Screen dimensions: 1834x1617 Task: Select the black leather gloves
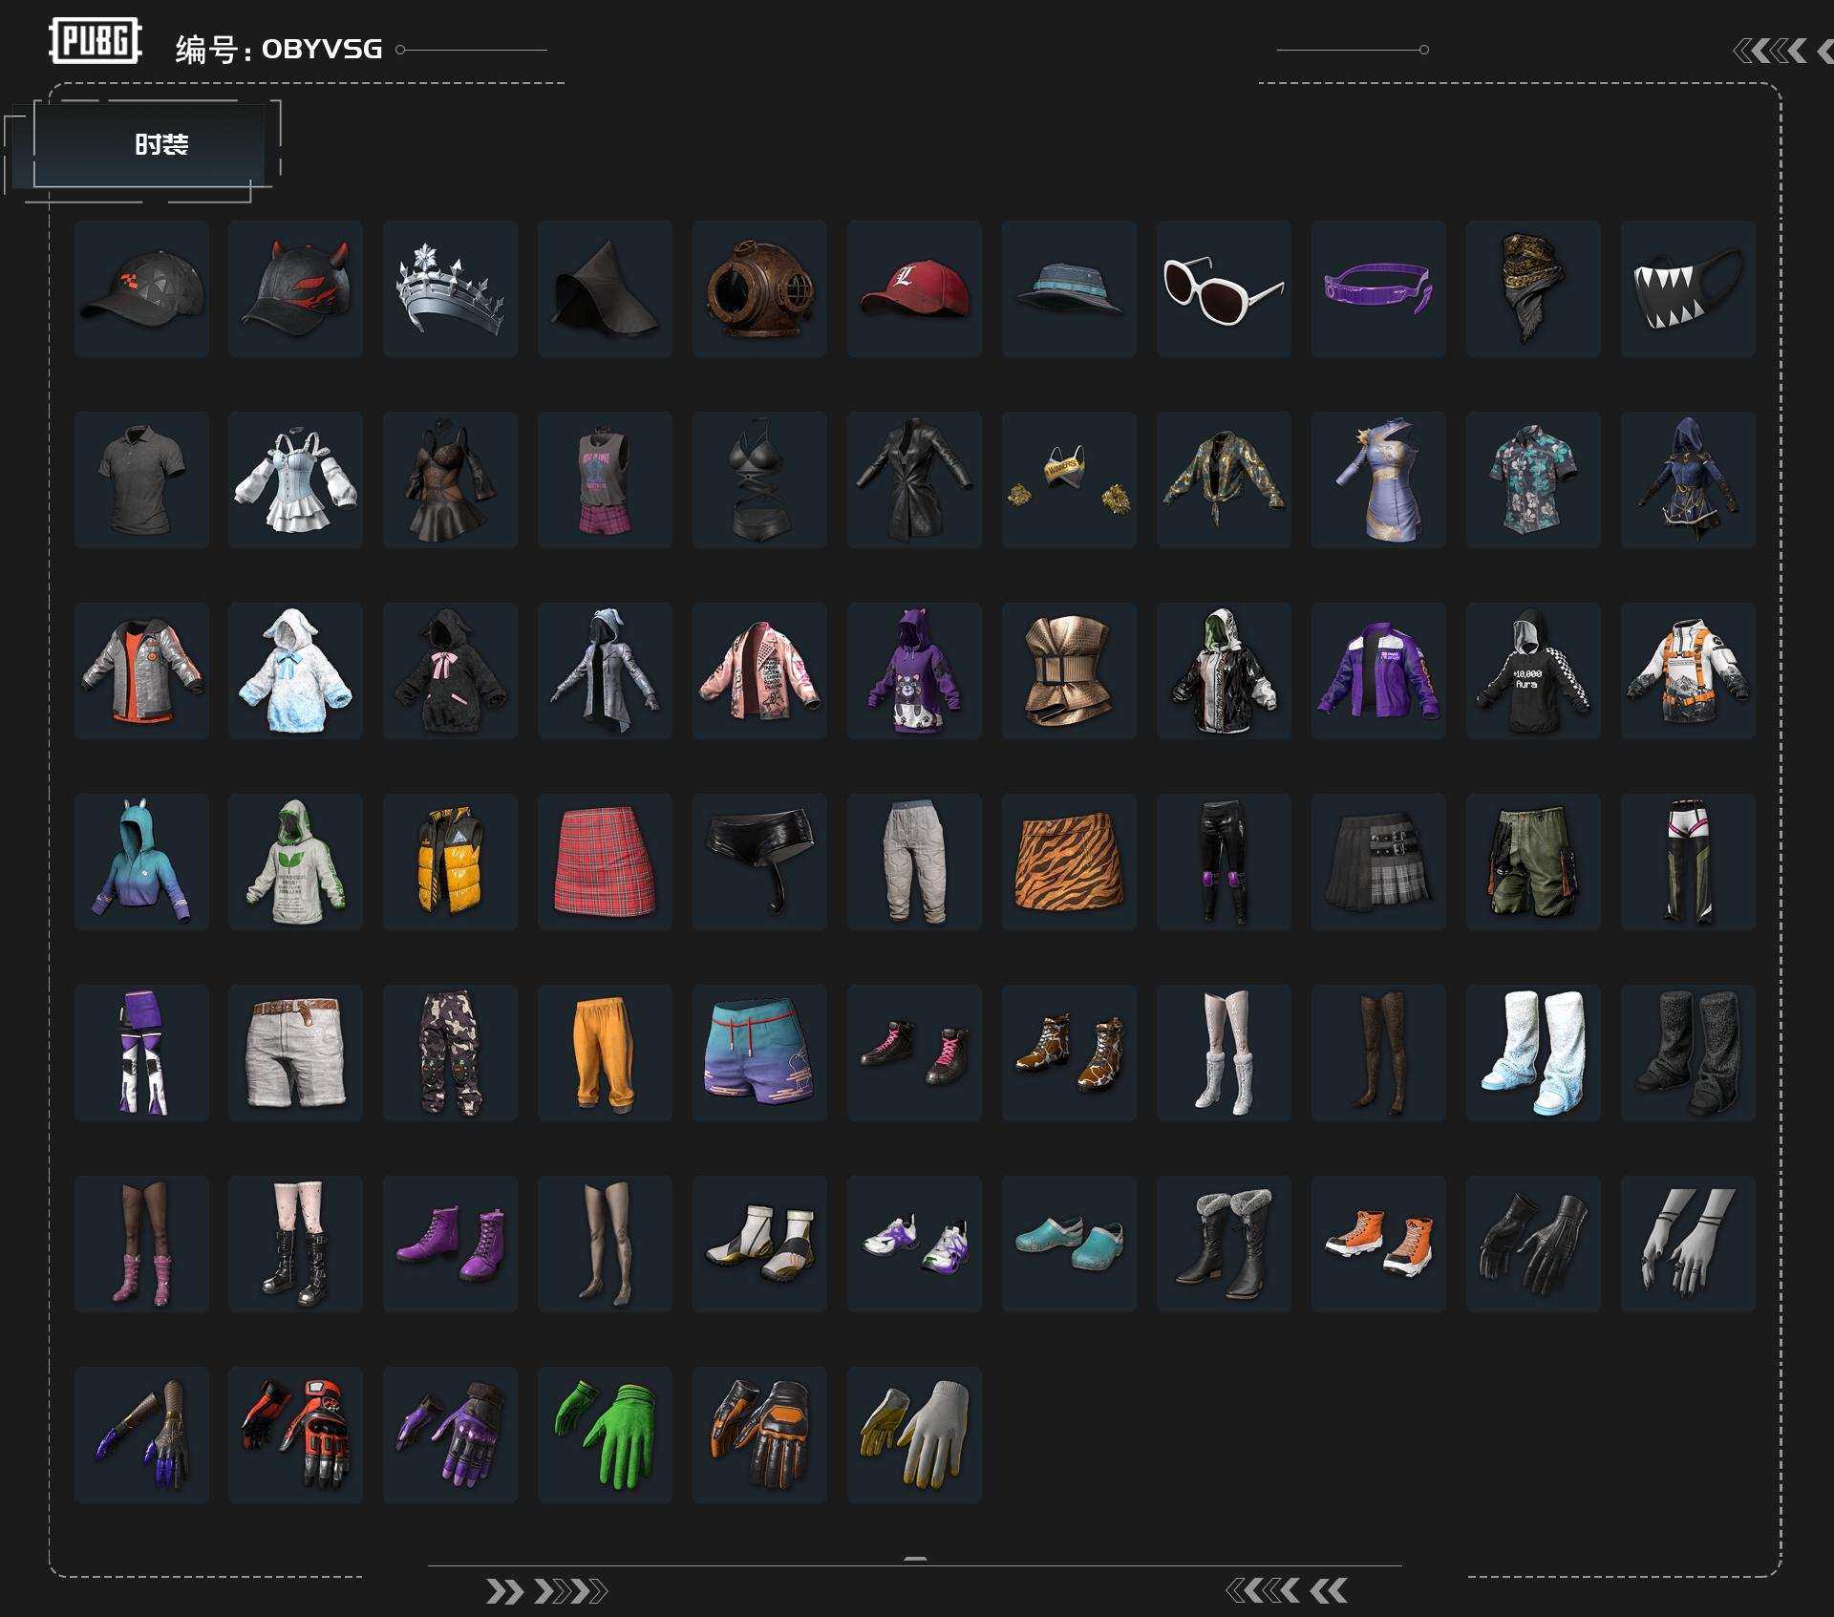point(1533,1244)
